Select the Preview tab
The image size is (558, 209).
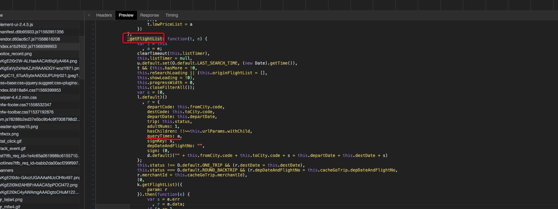126,15
